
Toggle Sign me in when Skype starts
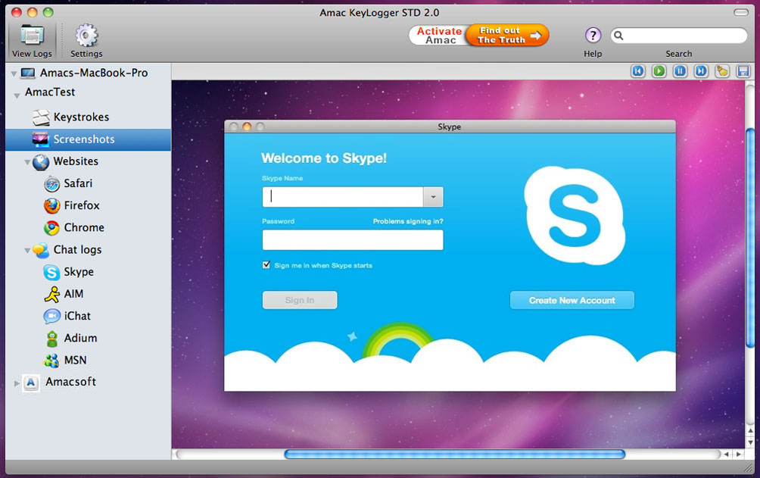[x=266, y=265]
